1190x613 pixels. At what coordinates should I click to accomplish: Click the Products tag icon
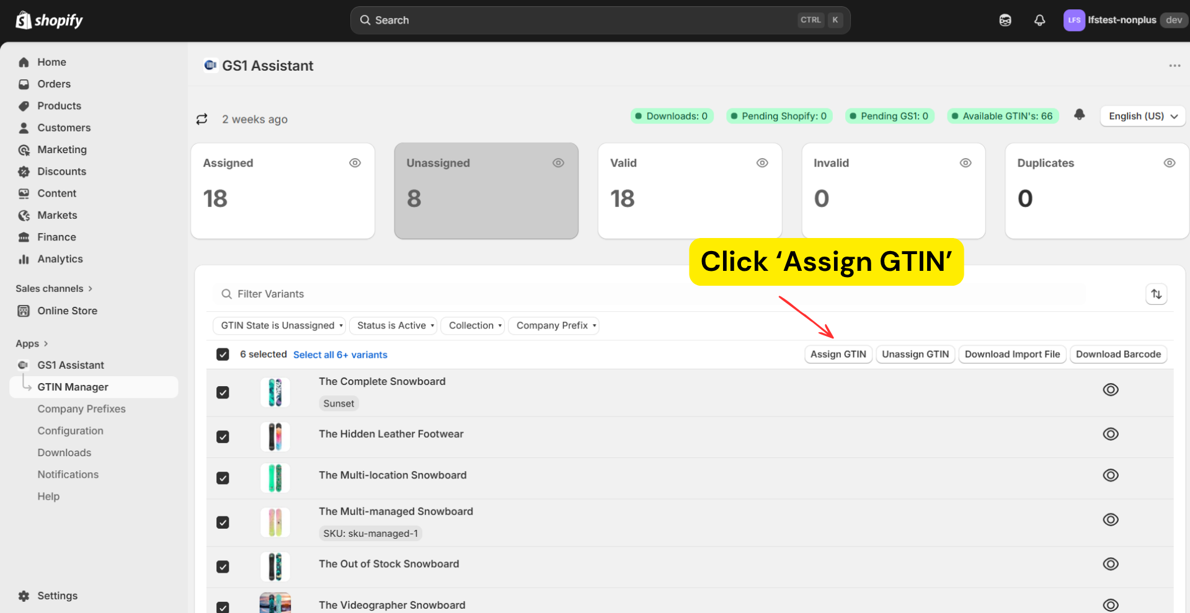tap(24, 106)
